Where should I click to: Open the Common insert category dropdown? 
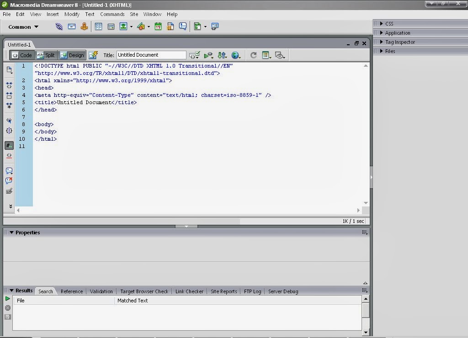point(23,27)
